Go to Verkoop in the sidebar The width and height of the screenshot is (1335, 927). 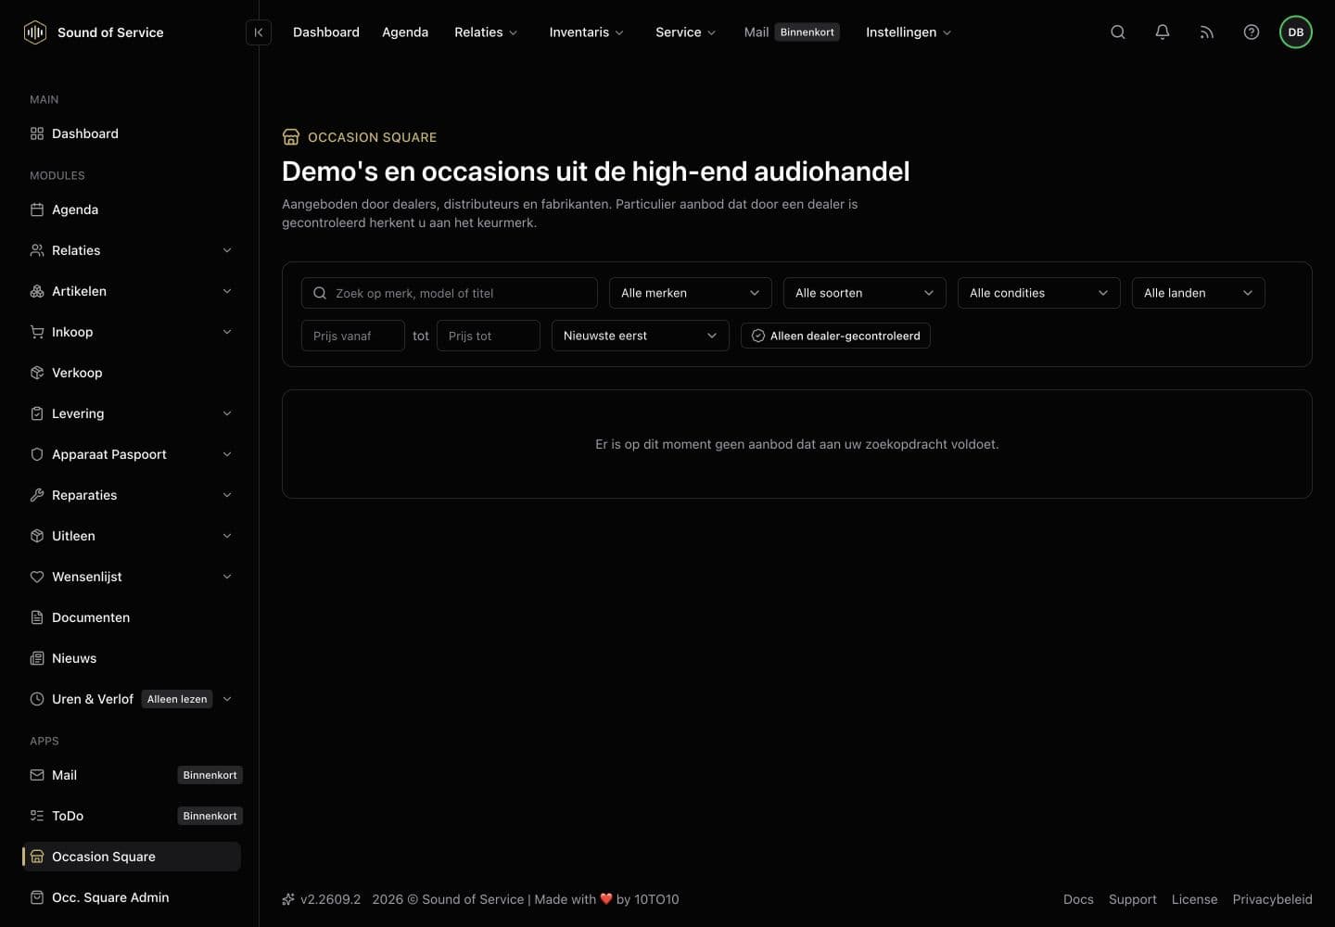pos(132,373)
